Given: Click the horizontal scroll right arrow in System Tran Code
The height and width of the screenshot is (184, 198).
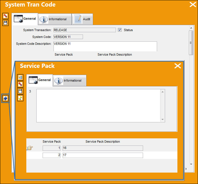Looking at the screenshot, I should tap(186, 169).
